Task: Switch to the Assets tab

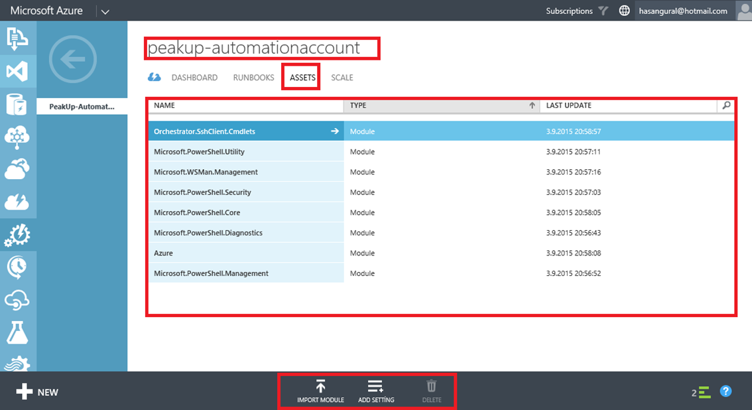Action: pyautogui.click(x=302, y=78)
